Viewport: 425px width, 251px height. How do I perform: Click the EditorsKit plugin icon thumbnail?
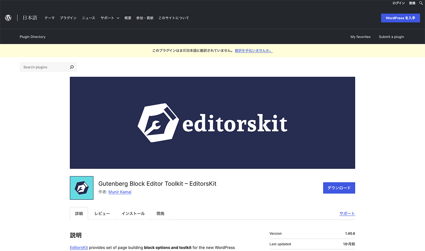(x=82, y=188)
